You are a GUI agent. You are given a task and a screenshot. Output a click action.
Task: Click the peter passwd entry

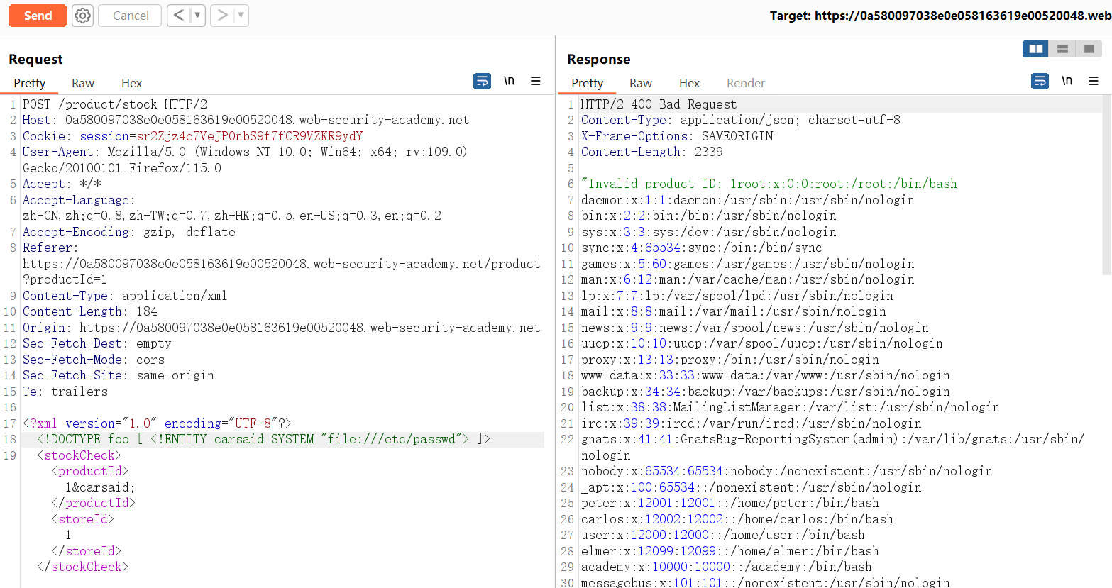730,503
